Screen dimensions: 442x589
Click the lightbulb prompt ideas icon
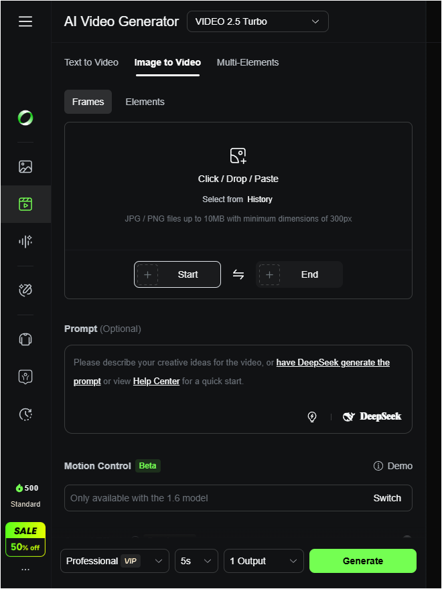[x=312, y=416]
